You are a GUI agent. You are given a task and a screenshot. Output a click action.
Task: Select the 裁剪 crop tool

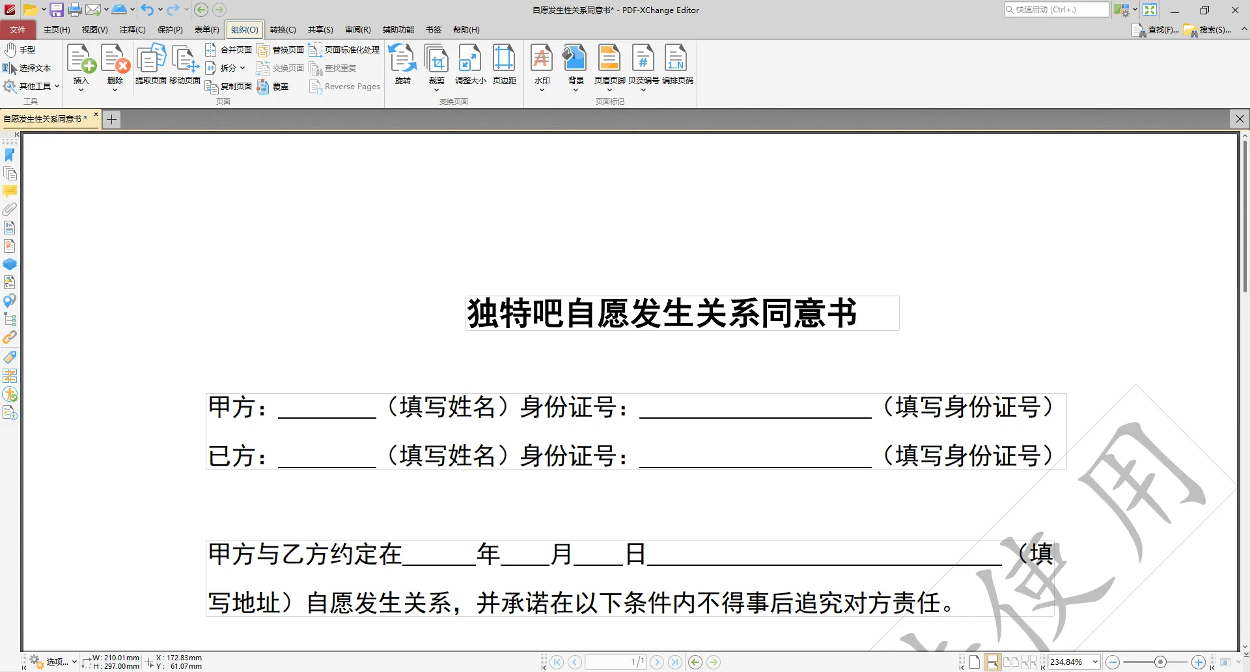[x=436, y=62]
